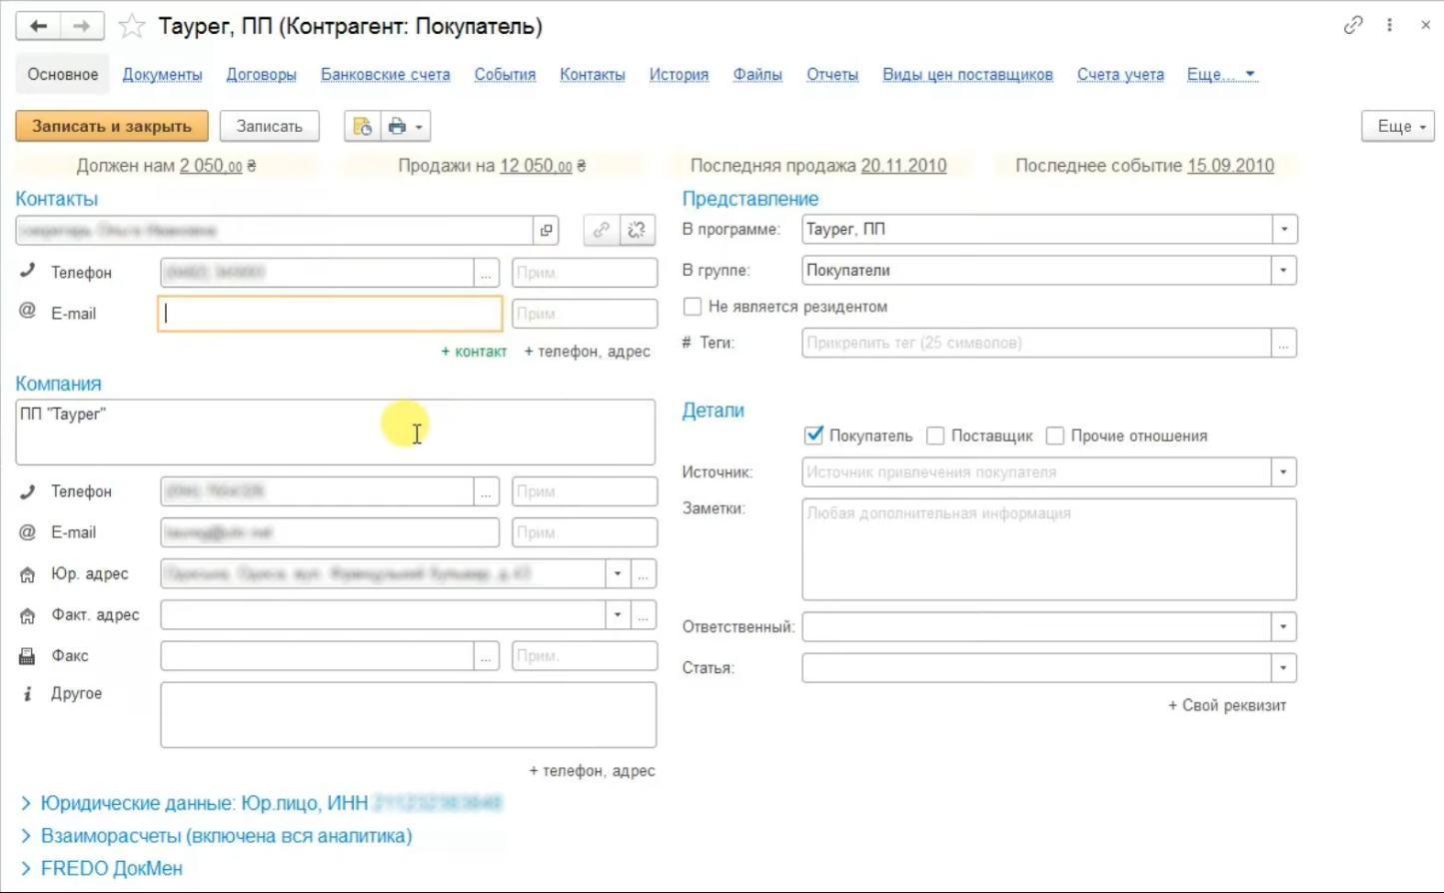Switch to the Документы tab
Screen dimensions: 1444x893
(x=162, y=75)
